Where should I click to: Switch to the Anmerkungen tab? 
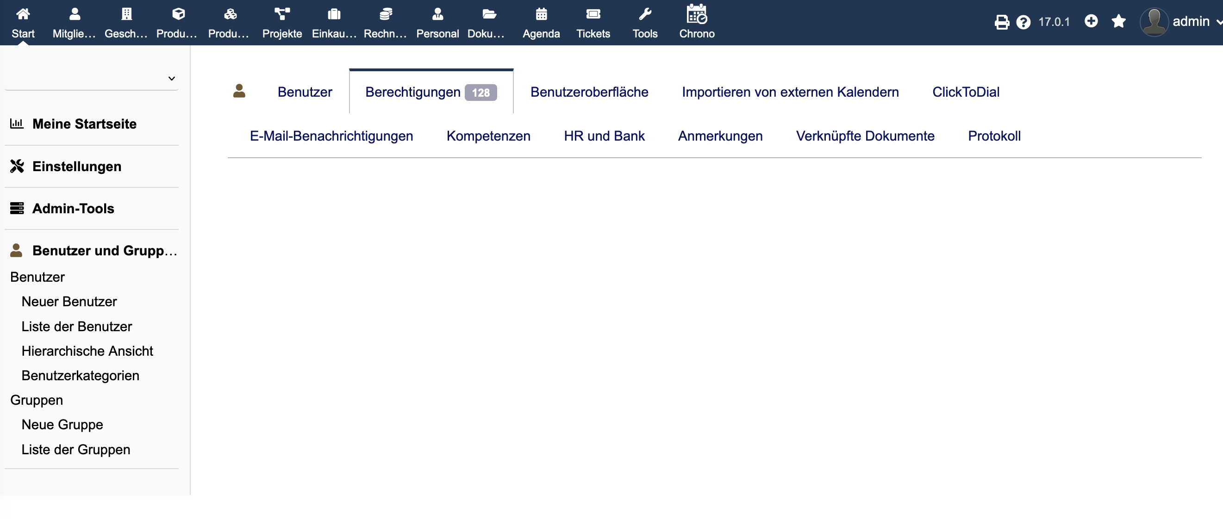tap(720, 136)
